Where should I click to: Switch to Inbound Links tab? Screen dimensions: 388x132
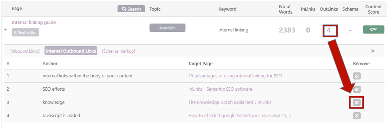25,51
